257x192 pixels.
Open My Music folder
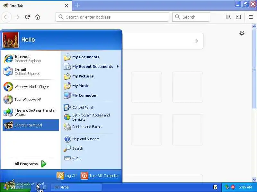pos(92,86)
